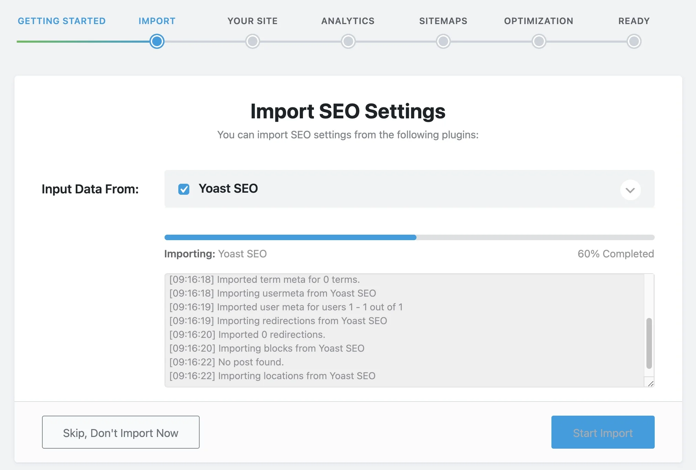This screenshot has width=696, height=470.
Task: Click 'Importing redirections from Yoast SEO' line
Action: point(278,321)
